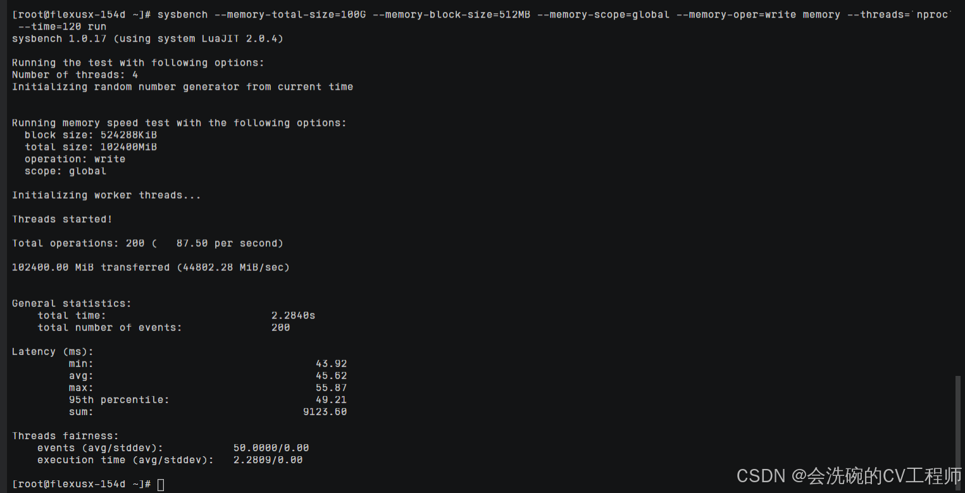Screen dimensions: 965x493
Task: Click the 'total size: 102400MiB' line
Action: (90, 147)
